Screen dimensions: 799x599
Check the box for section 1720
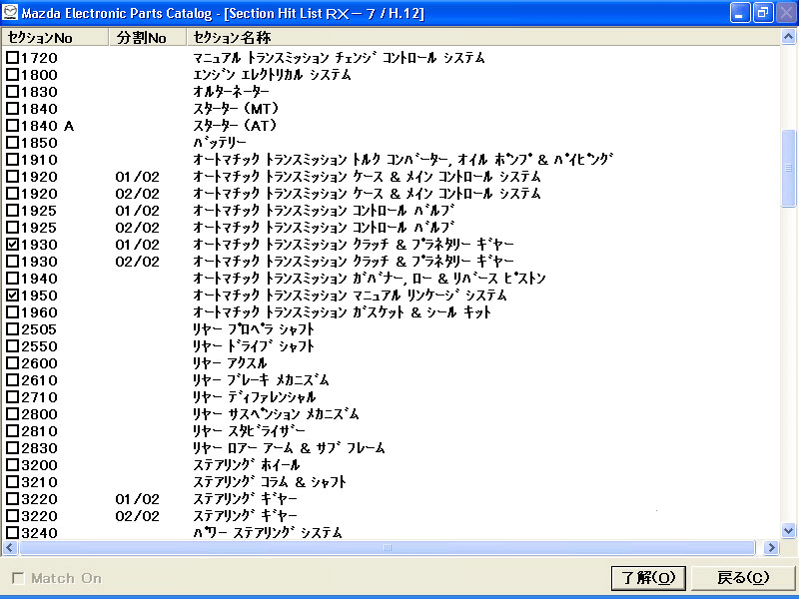point(12,58)
